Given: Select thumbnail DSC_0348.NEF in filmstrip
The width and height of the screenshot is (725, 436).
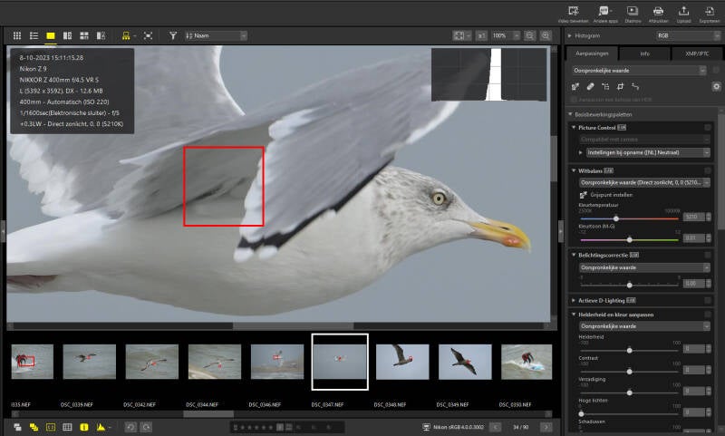Looking at the screenshot, I should click(x=402, y=362).
